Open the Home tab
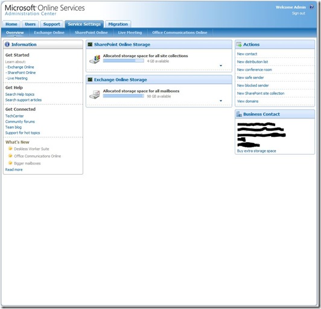Image resolution: width=321 pixels, height=309 pixels. [11, 24]
